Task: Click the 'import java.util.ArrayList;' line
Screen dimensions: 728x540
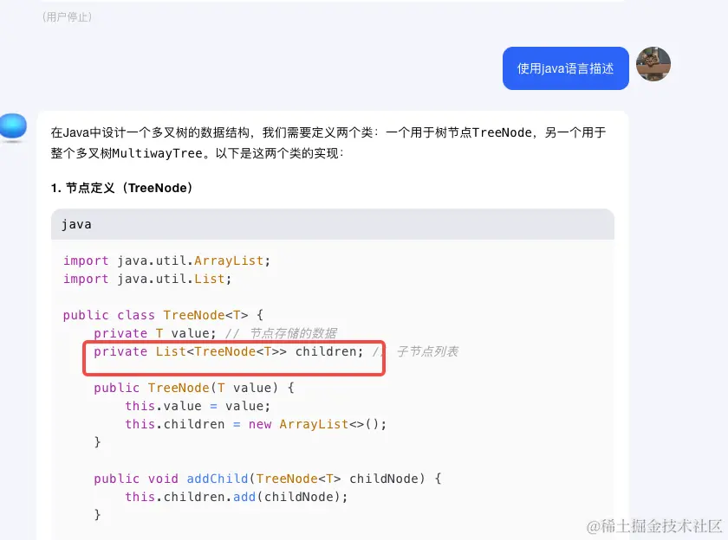Action: click(x=166, y=260)
